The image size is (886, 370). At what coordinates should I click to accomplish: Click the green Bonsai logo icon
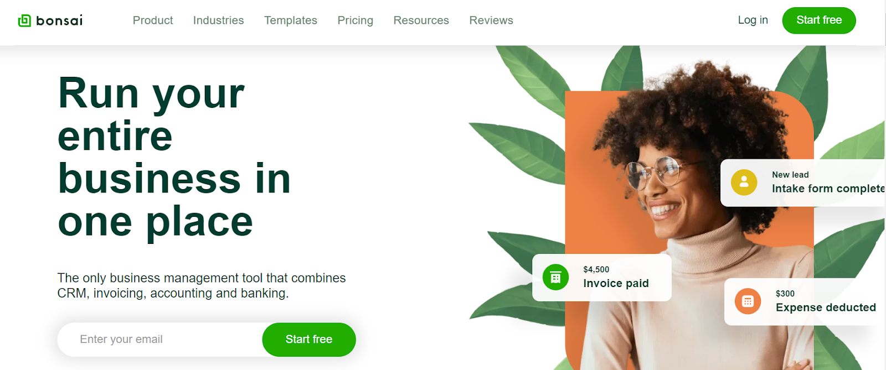pyautogui.click(x=24, y=20)
